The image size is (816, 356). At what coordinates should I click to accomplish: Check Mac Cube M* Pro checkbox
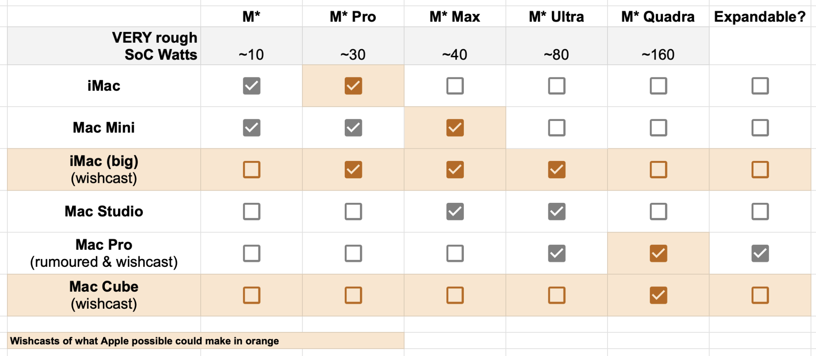353,295
